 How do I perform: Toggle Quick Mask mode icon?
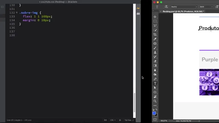pyautogui.click(x=155, y=120)
